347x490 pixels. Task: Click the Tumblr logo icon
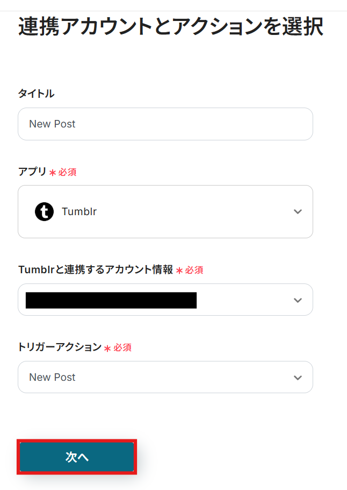(44, 211)
